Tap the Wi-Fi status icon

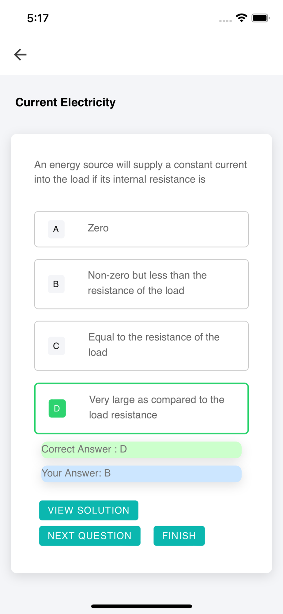(242, 18)
